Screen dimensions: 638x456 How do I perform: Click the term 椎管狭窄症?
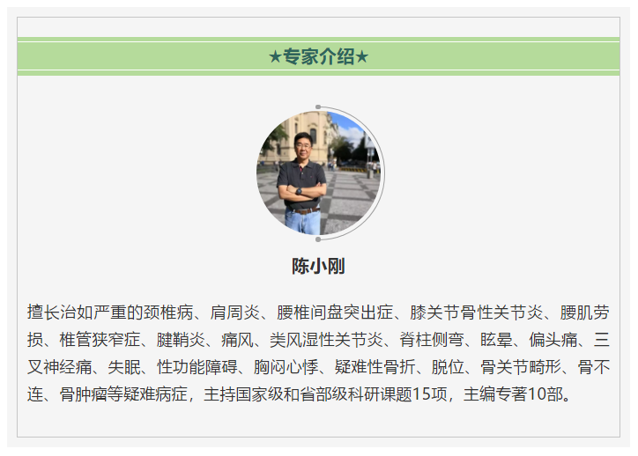(100, 340)
